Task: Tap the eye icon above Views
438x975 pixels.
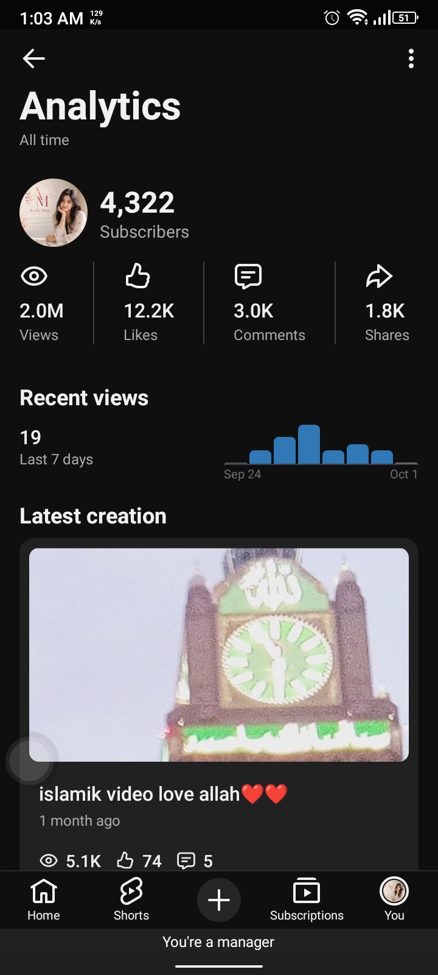Action: 34,277
